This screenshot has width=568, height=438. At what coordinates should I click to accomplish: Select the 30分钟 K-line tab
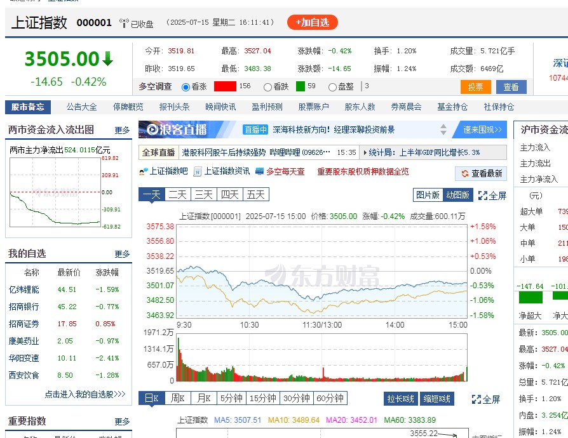point(297,398)
